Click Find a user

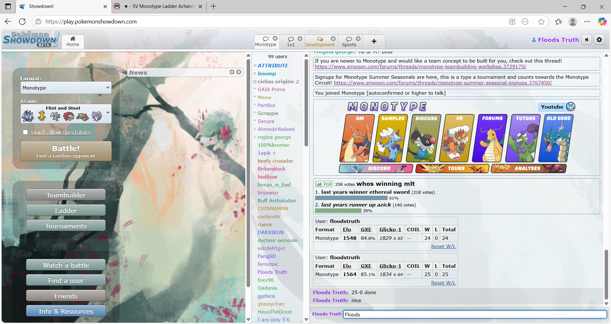66,280
